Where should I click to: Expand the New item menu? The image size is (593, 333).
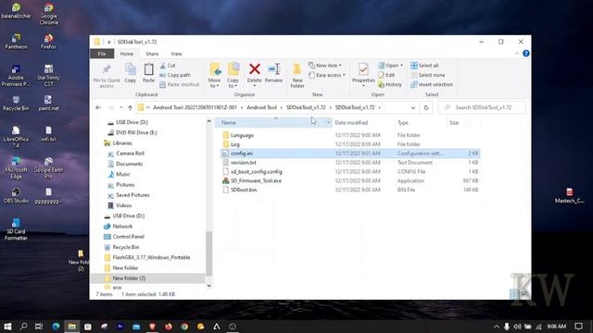coord(324,66)
